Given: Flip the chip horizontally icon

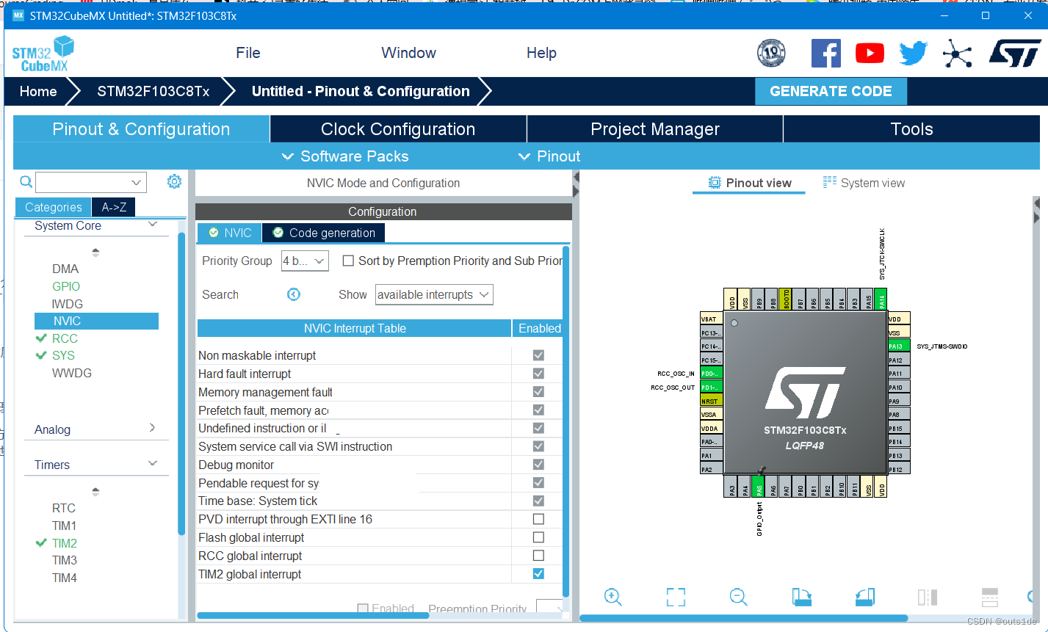Looking at the screenshot, I should pos(928,597).
